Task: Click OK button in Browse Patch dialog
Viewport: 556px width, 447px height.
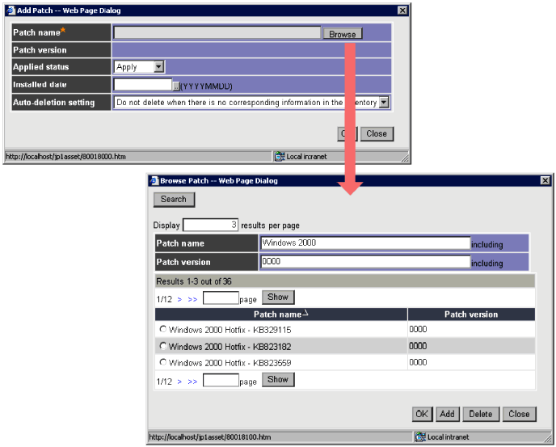Action: pyautogui.click(x=422, y=414)
